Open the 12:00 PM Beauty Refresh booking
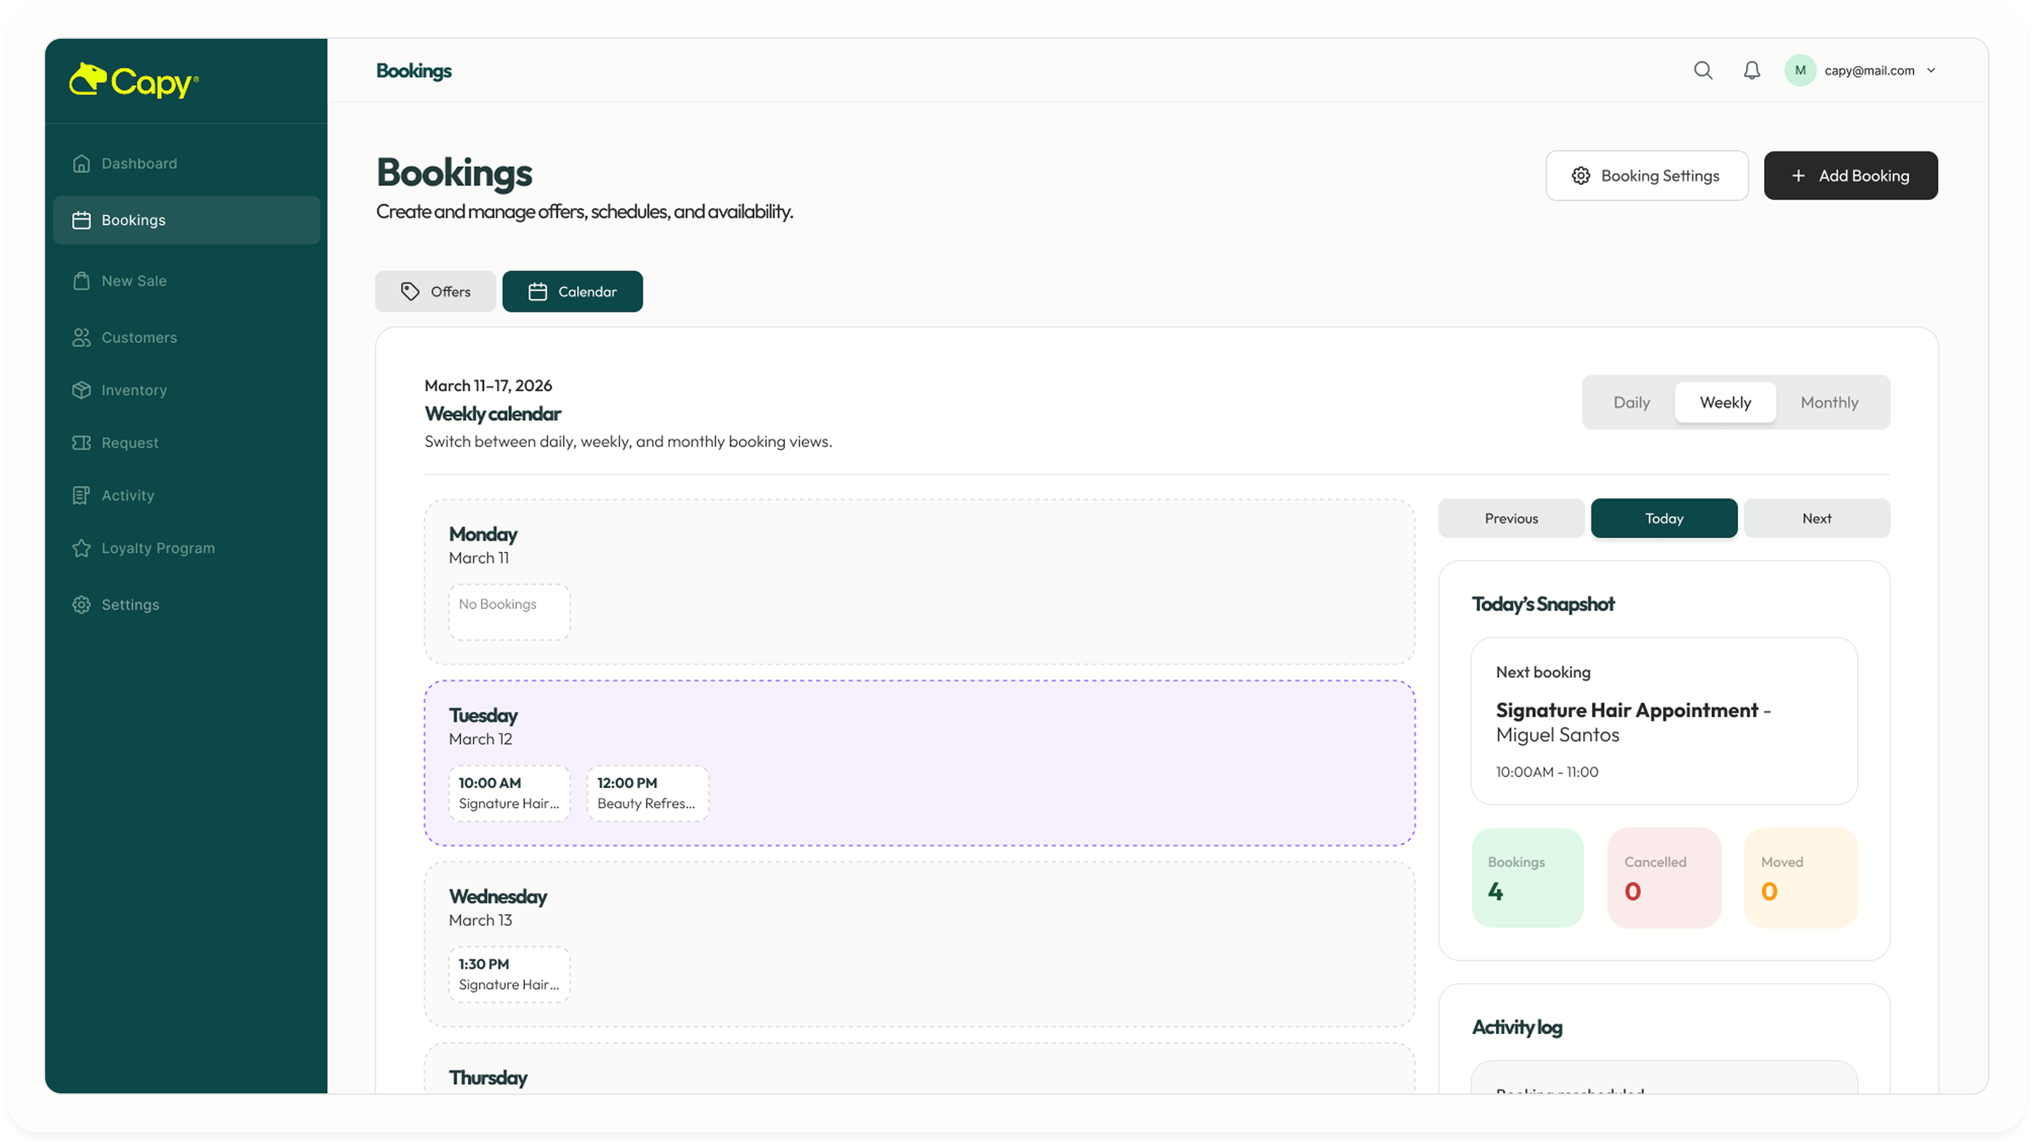 pos(647,793)
